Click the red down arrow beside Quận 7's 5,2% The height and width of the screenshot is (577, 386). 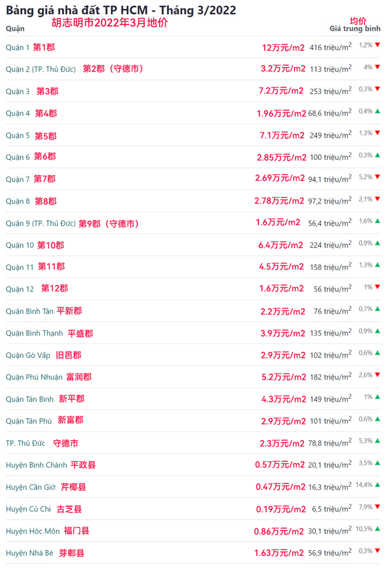[378, 177]
